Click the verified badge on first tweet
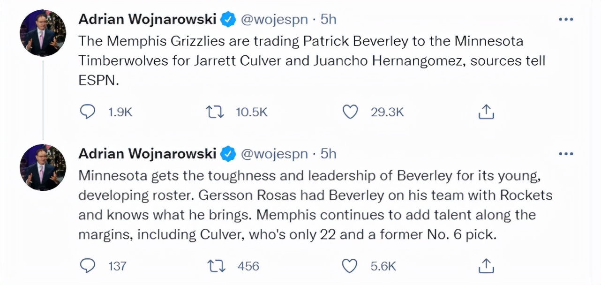 point(228,19)
